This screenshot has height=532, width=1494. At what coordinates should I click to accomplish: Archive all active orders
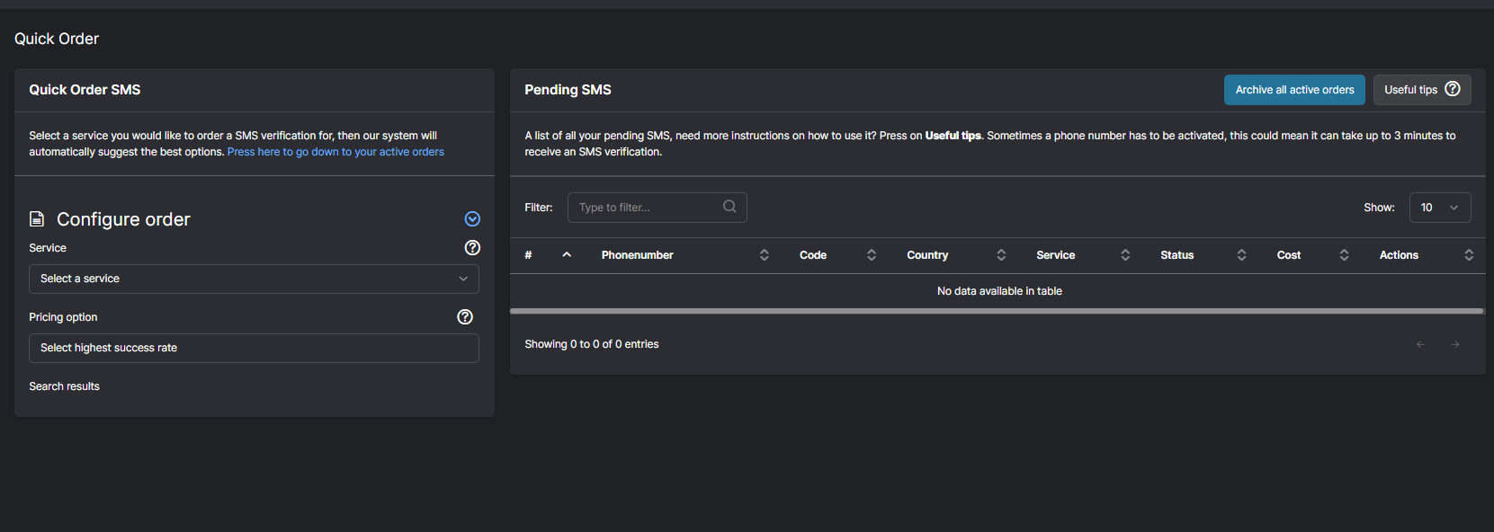pos(1294,90)
